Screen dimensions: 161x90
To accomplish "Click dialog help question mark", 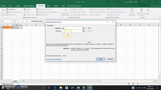I will [107, 22].
